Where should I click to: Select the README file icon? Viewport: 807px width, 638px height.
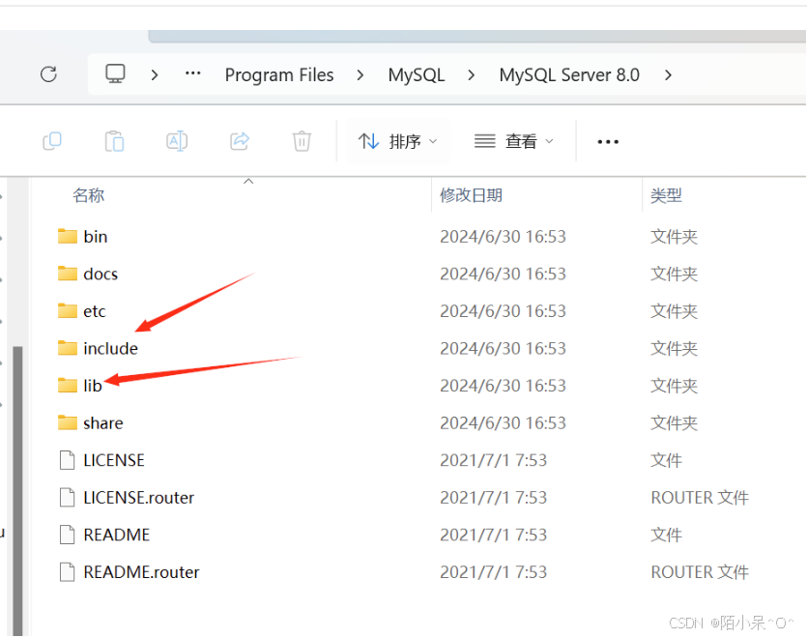point(67,535)
